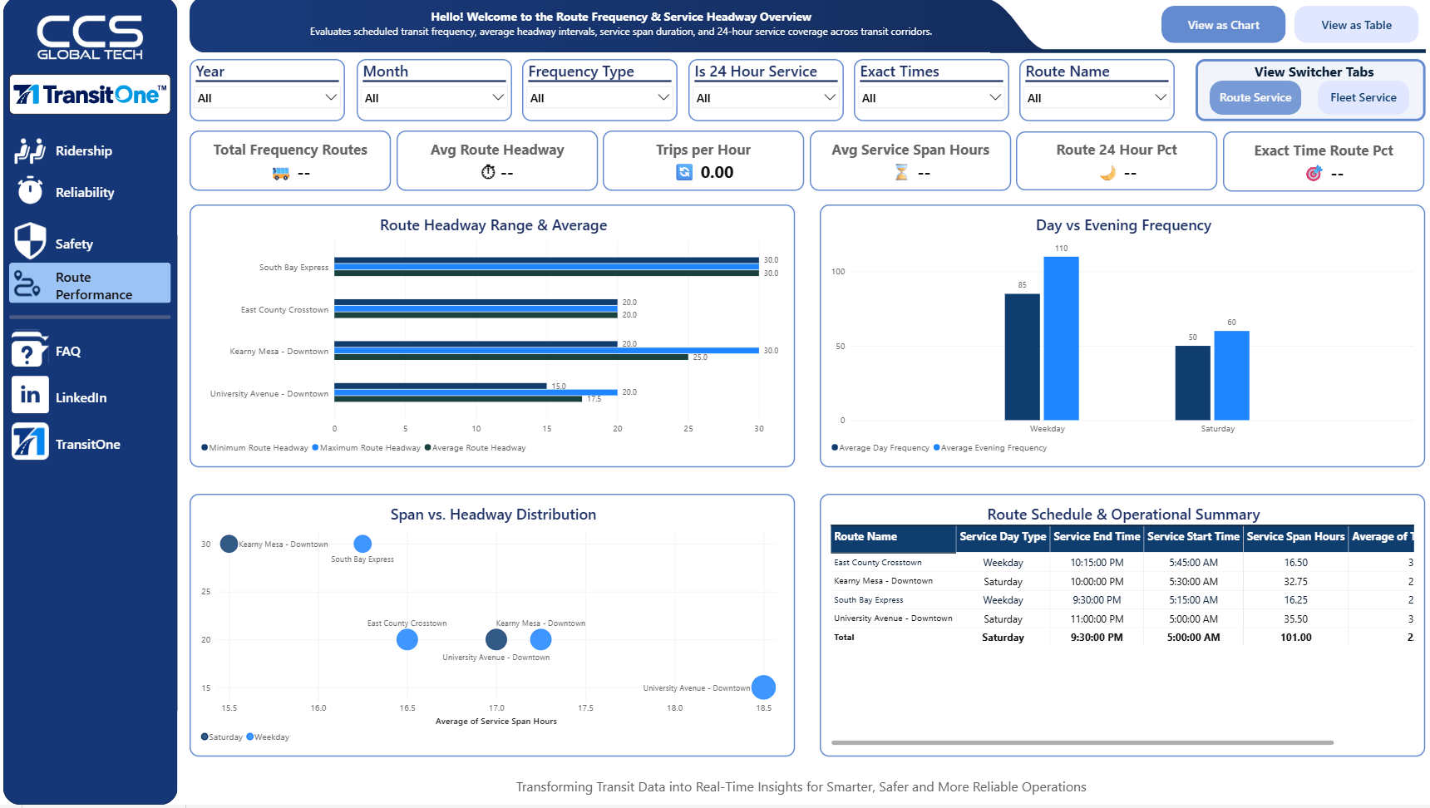Select the University Avenue Weekday bubble at 18.5
This screenshot has height=808, width=1430.
click(x=763, y=687)
